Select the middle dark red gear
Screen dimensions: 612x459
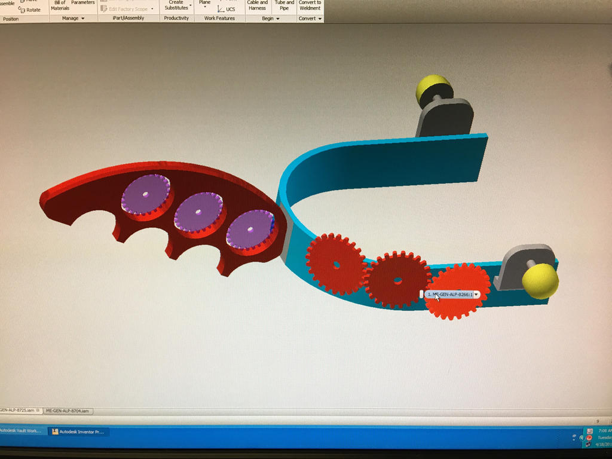pyautogui.click(x=397, y=280)
